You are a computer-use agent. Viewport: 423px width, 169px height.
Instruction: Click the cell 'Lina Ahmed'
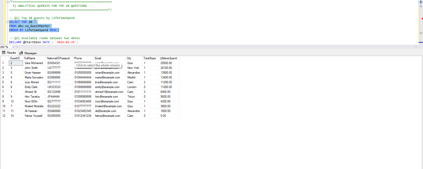34,82
